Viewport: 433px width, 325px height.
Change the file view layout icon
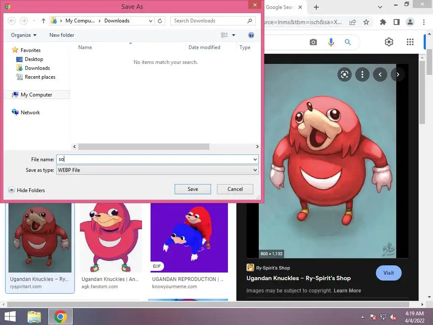224,35
